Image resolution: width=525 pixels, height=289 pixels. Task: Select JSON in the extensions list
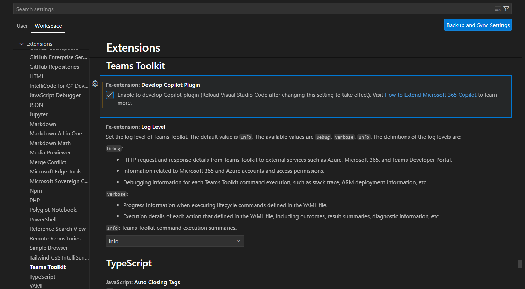click(x=36, y=105)
